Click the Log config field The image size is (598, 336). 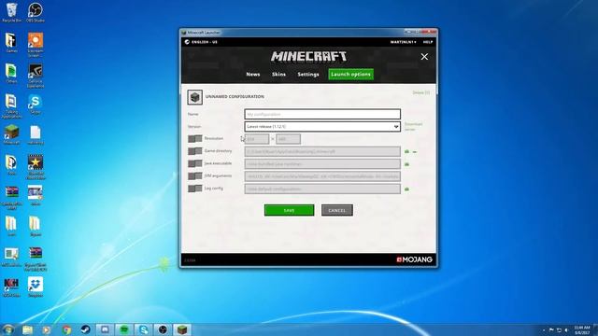coord(322,189)
